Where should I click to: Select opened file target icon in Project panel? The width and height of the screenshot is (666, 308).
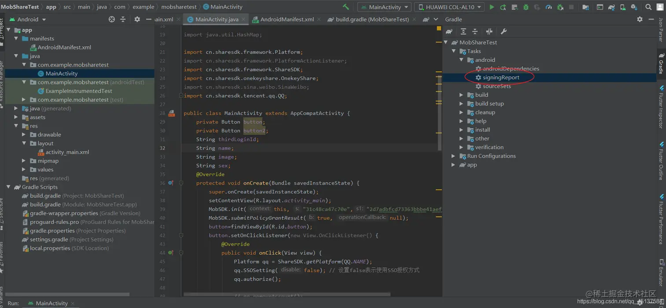[111, 19]
